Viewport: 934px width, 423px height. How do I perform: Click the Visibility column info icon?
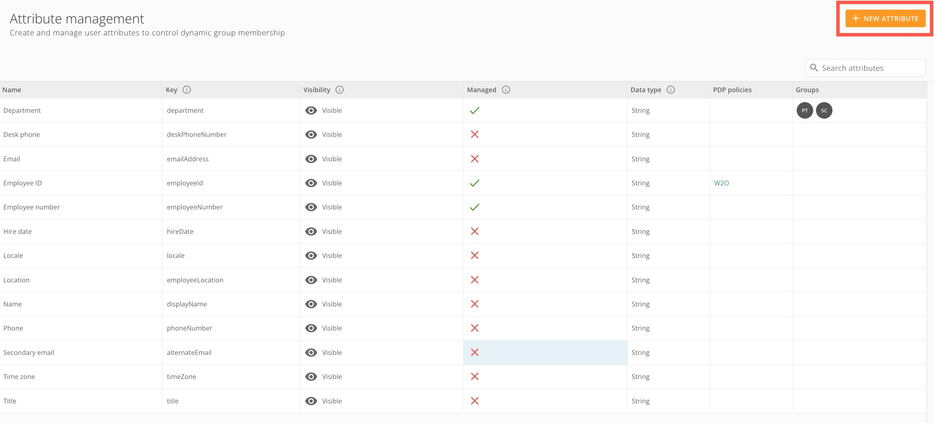(339, 89)
